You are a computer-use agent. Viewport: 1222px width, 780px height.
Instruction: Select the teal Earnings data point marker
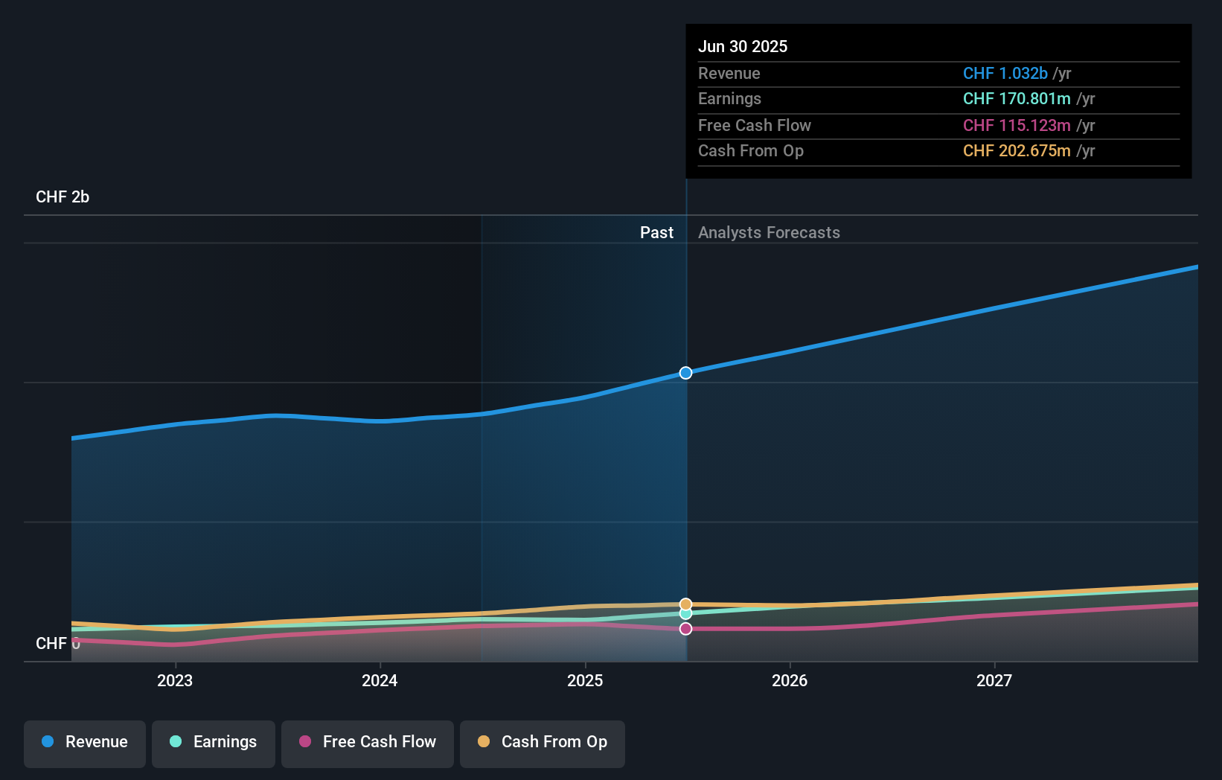point(685,613)
